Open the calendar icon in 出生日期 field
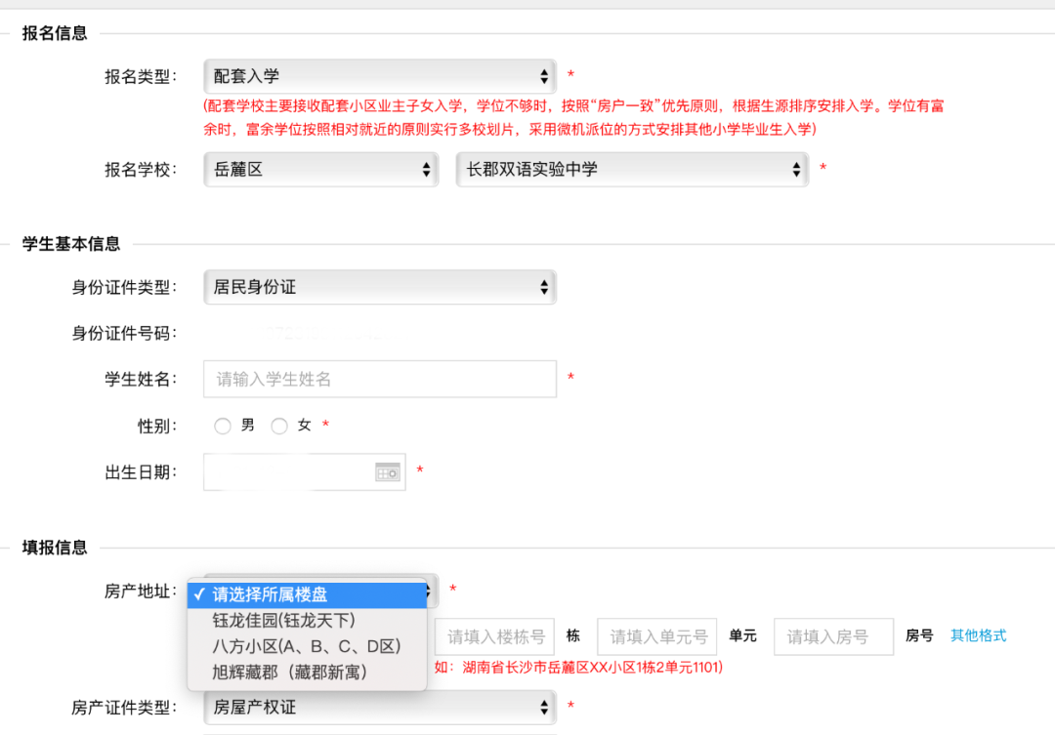Viewport: 1055px width, 735px height. (388, 472)
